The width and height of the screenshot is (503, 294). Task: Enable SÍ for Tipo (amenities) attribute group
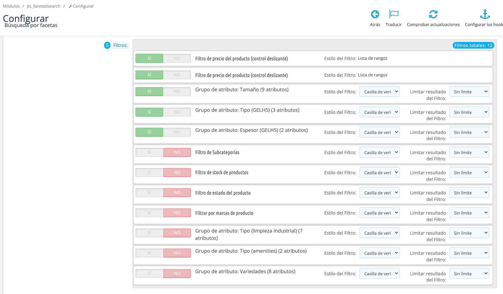tap(149, 253)
